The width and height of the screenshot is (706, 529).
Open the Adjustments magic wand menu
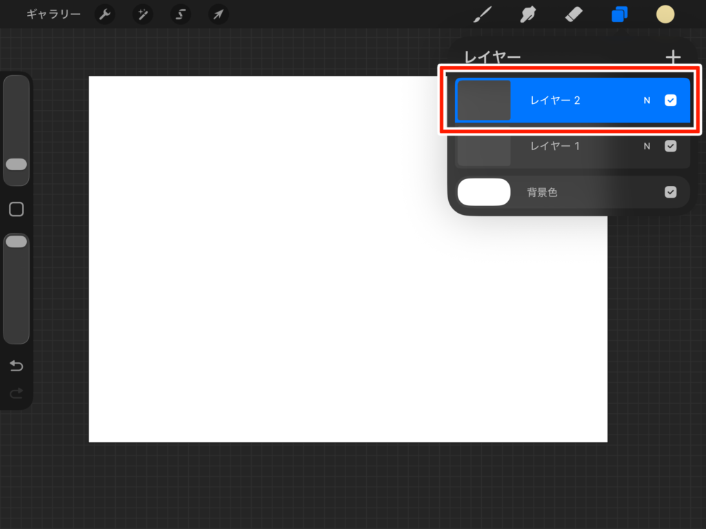pyautogui.click(x=143, y=14)
